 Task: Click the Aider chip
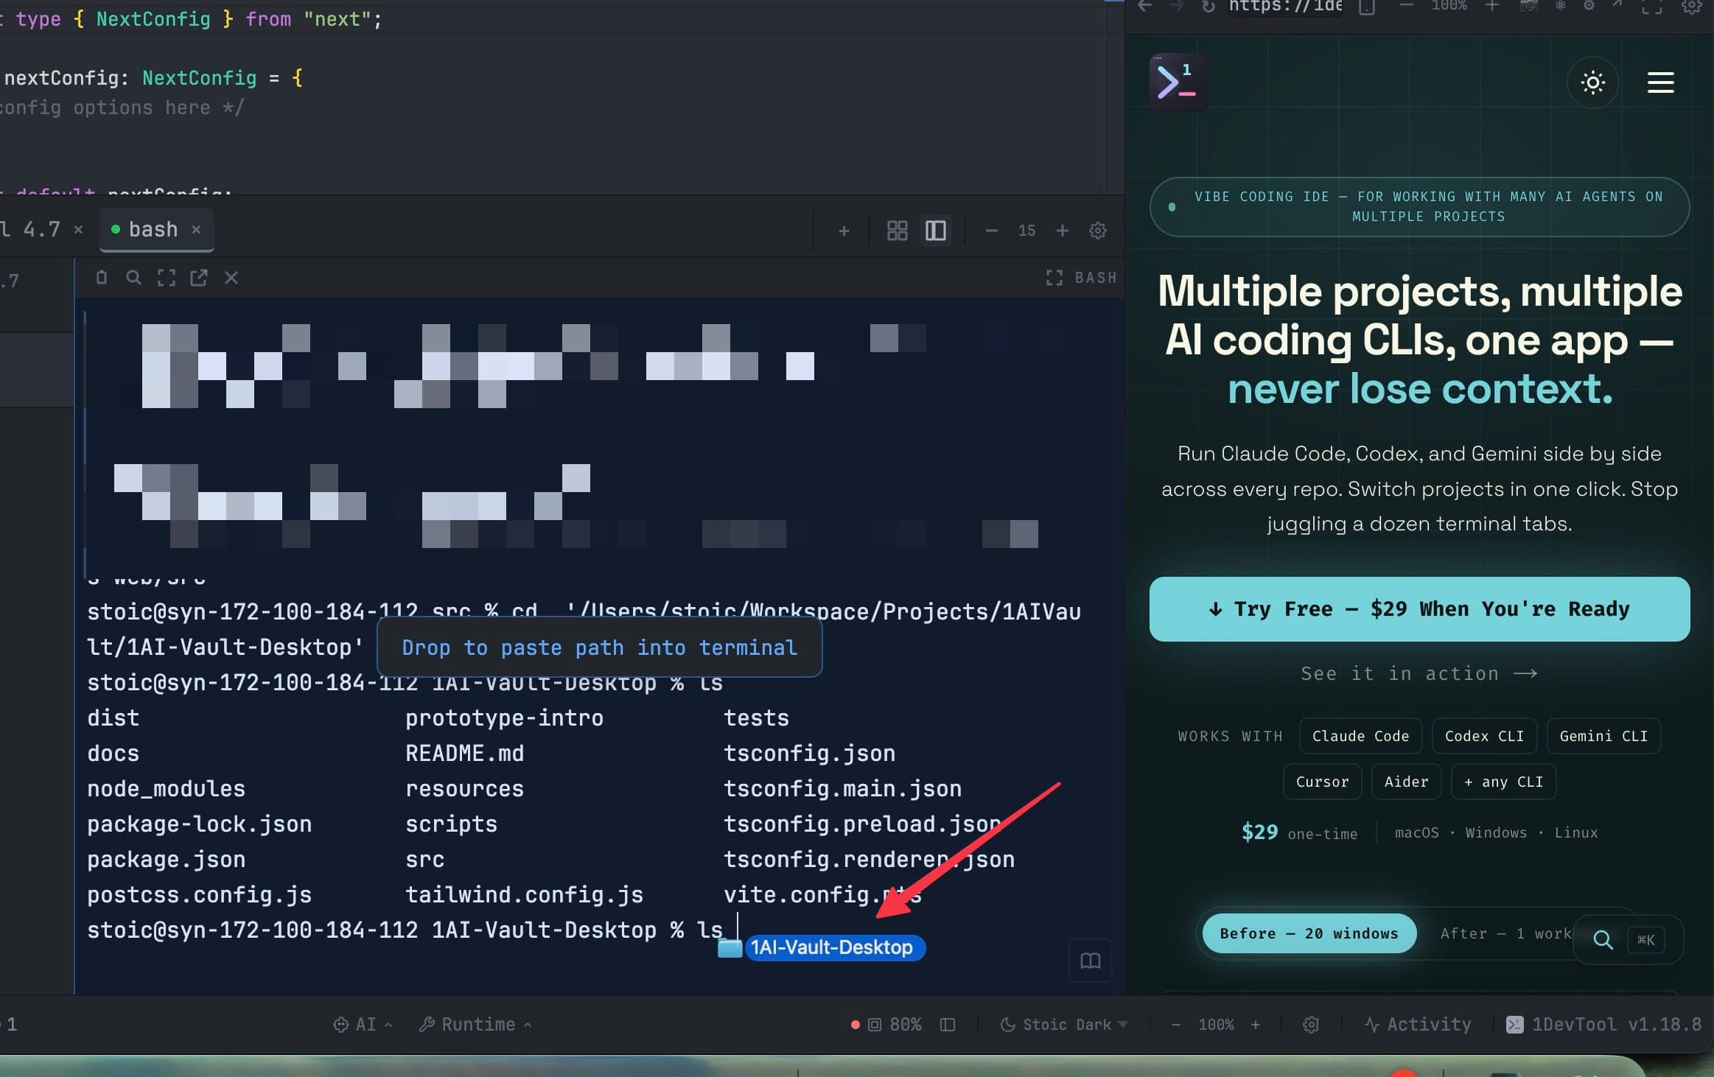(x=1406, y=782)
